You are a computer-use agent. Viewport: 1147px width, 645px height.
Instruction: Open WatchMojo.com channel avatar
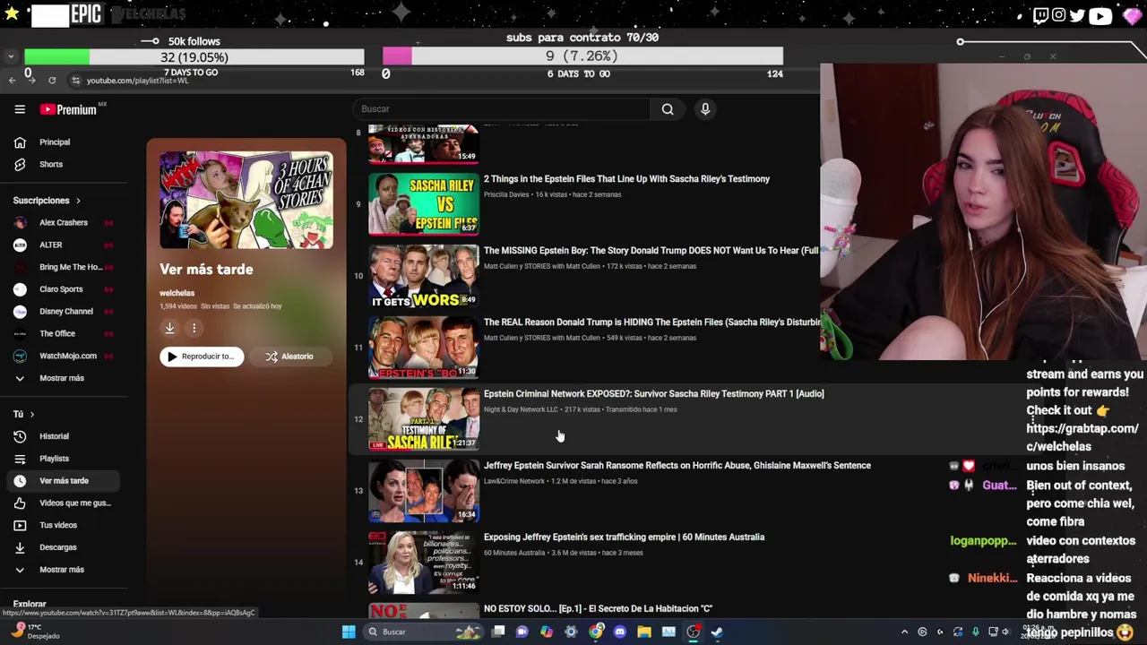point(20,356)
